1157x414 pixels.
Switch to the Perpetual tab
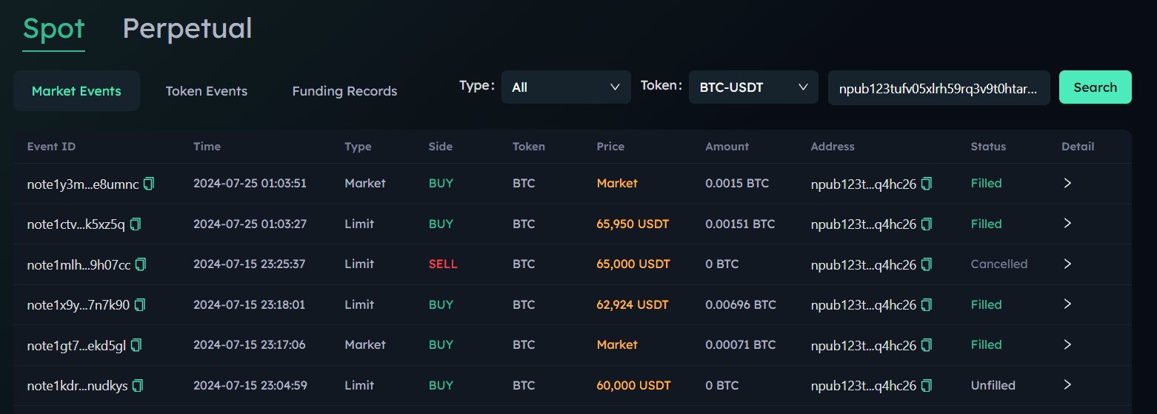(187, 29)
